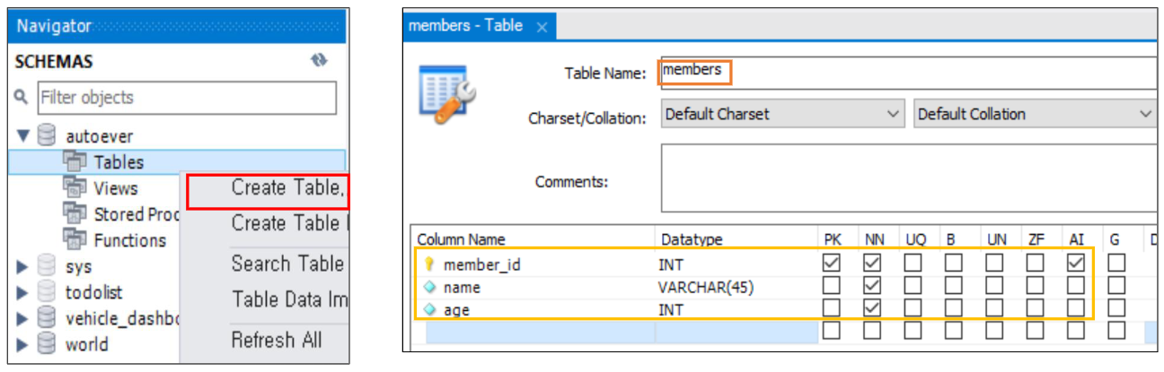Toggle NN checkbox for age column

coord(871,309)
